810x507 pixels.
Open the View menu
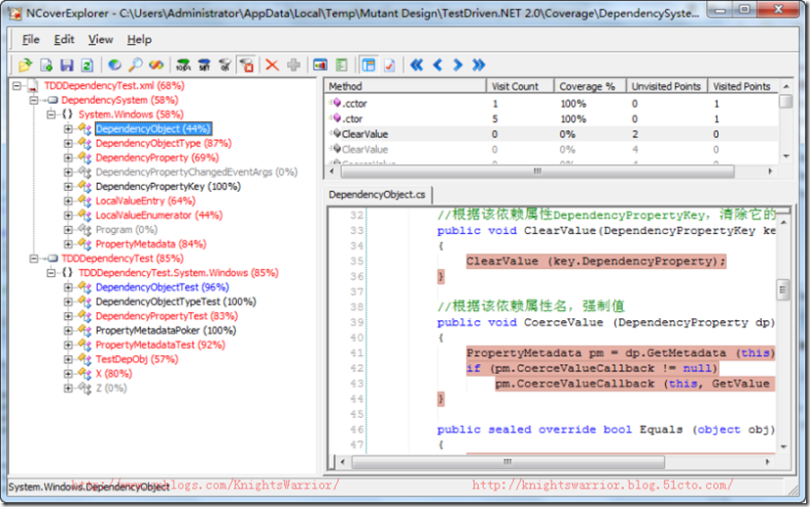(100, 39)
